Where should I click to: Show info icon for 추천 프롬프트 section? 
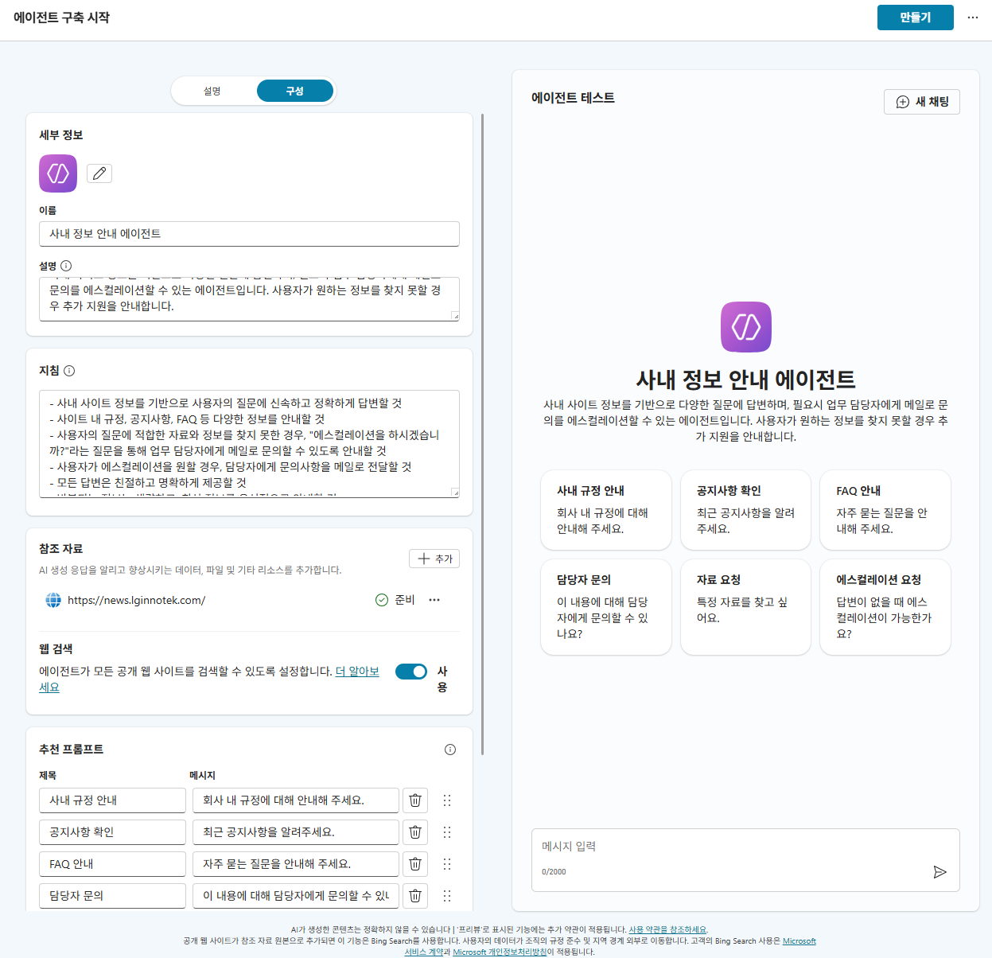pyautogui.click(x=450, y=750)
